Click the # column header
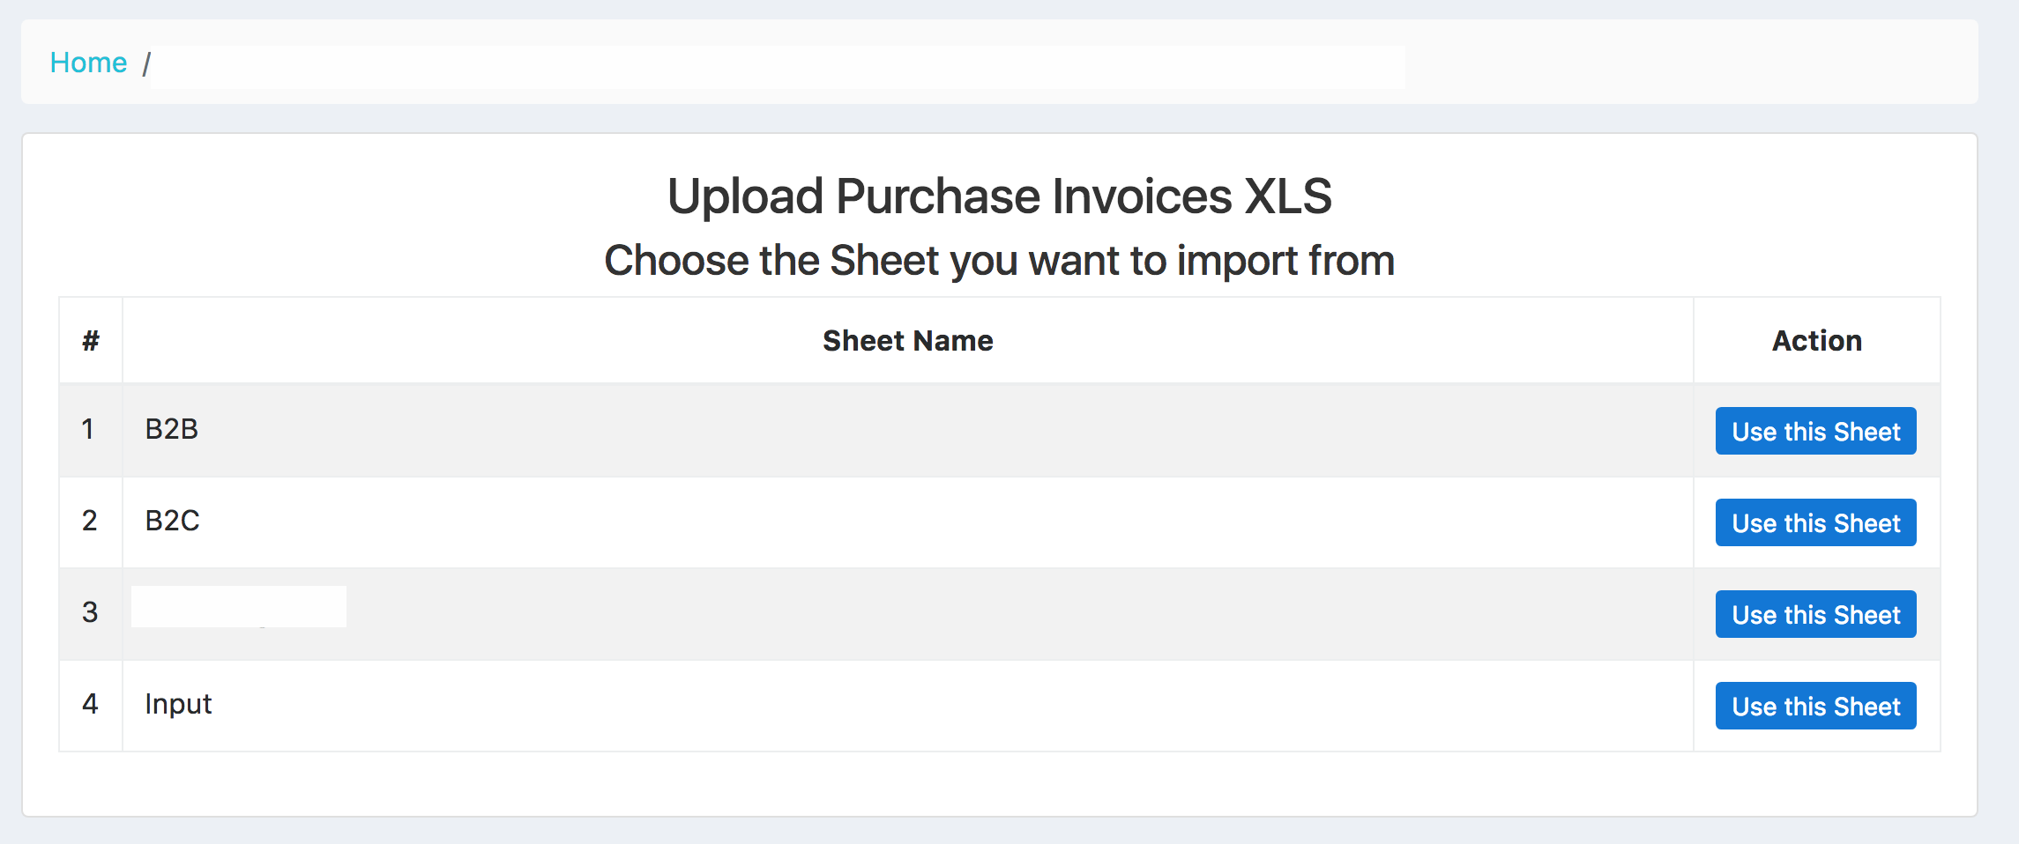Viewport: 2019px width, 844px height. [x=90, y=340]
